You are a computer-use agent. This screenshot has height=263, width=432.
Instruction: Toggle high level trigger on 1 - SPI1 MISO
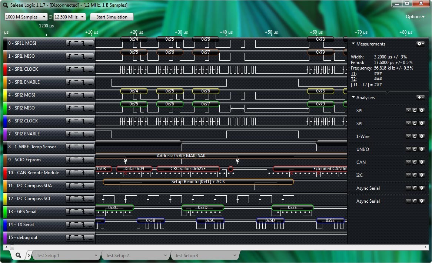pos(76,56)
